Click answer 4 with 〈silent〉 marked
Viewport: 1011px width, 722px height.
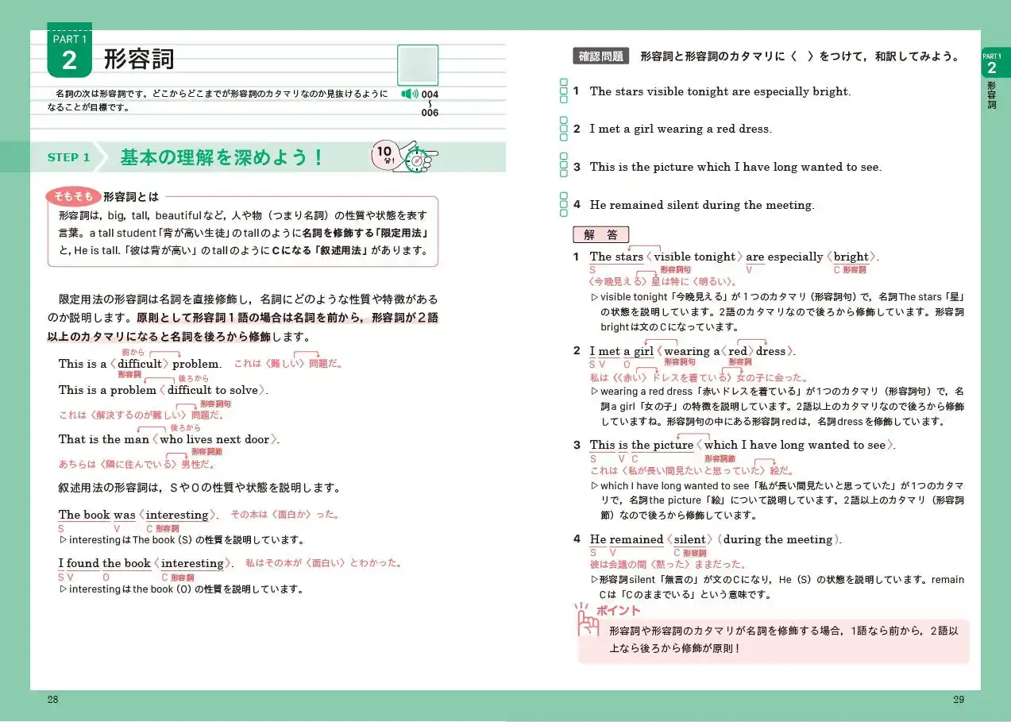[x=716, y=539]
